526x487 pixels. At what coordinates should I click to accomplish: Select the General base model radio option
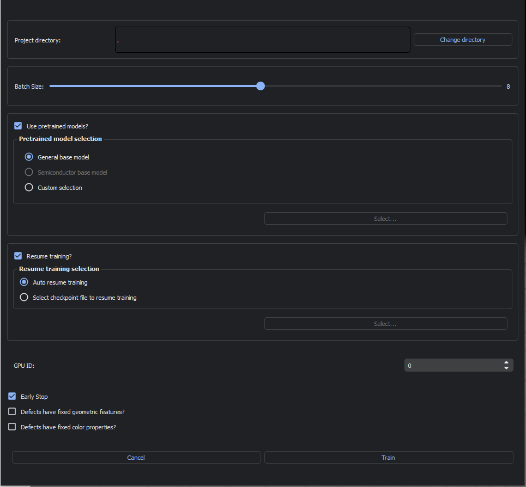tap(29, 157)
